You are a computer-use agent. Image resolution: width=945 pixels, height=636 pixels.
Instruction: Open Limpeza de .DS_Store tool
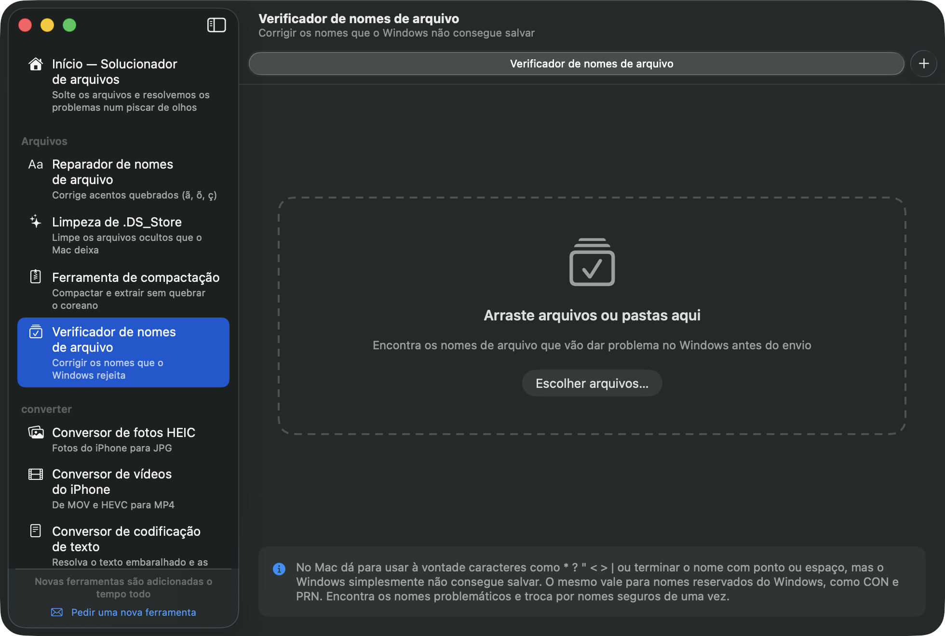tap(123, 235)
